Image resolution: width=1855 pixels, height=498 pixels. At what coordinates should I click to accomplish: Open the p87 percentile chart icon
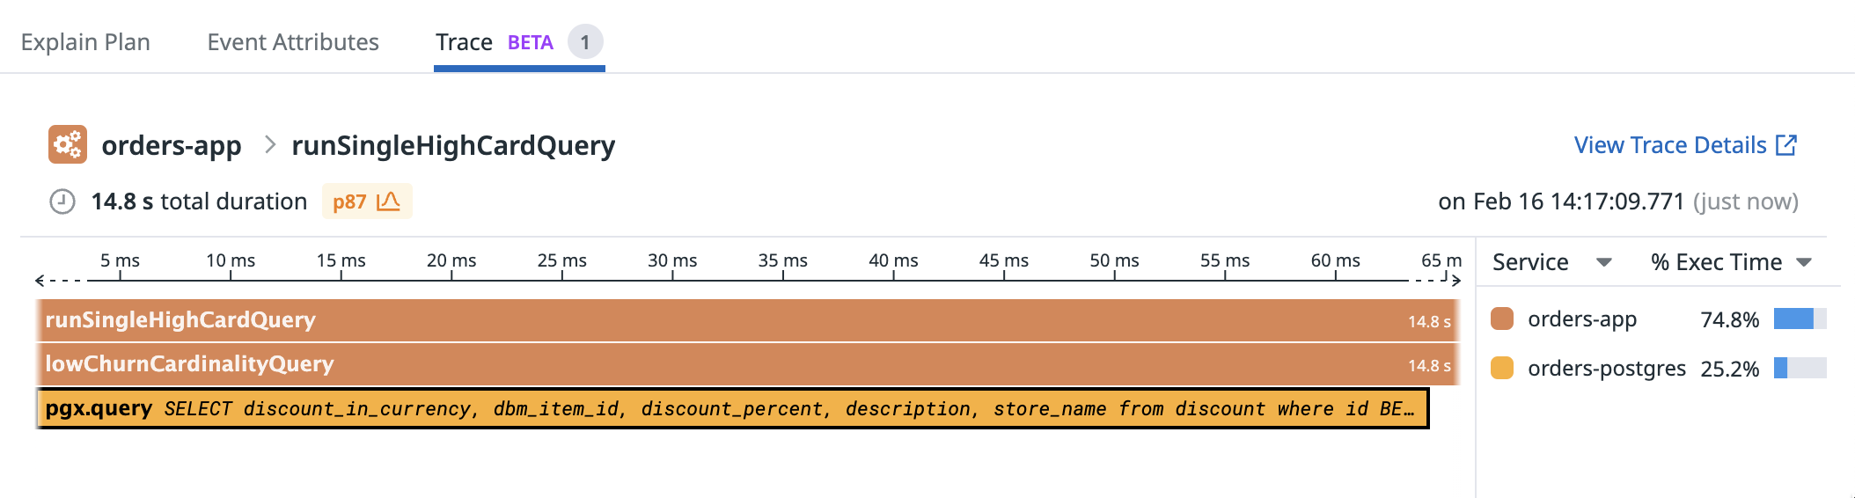point(388,201)
